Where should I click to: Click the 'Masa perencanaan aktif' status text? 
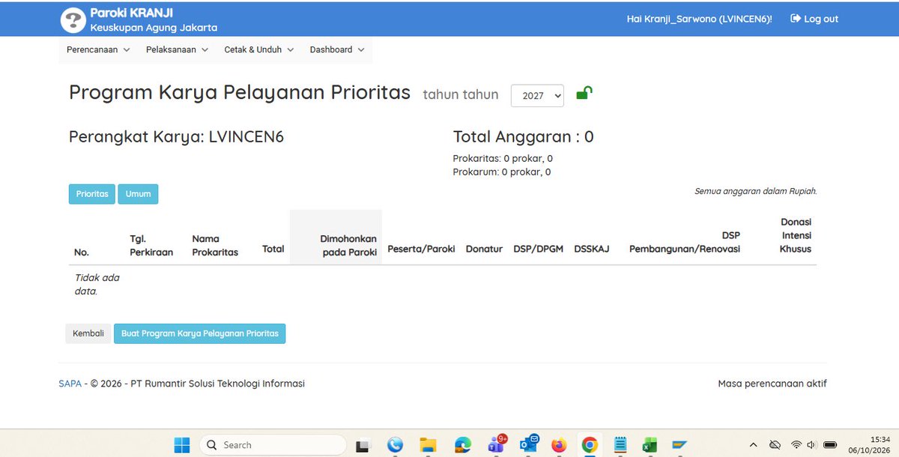pyautogui.click(x=772, y=384)
